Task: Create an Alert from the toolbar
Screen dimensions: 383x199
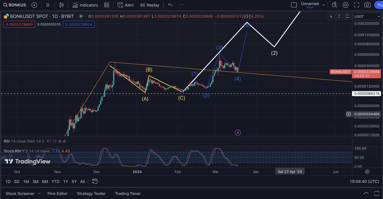Action: tap(125, 5)
